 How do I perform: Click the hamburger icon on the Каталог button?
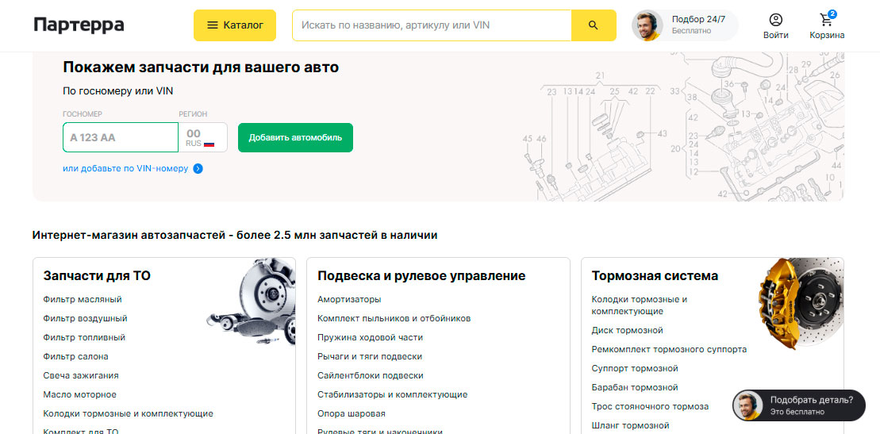pos(213,25)
